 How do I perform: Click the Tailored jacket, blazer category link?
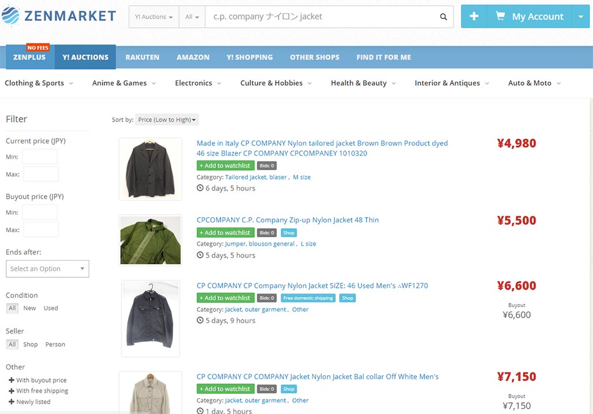coord(255,177)
